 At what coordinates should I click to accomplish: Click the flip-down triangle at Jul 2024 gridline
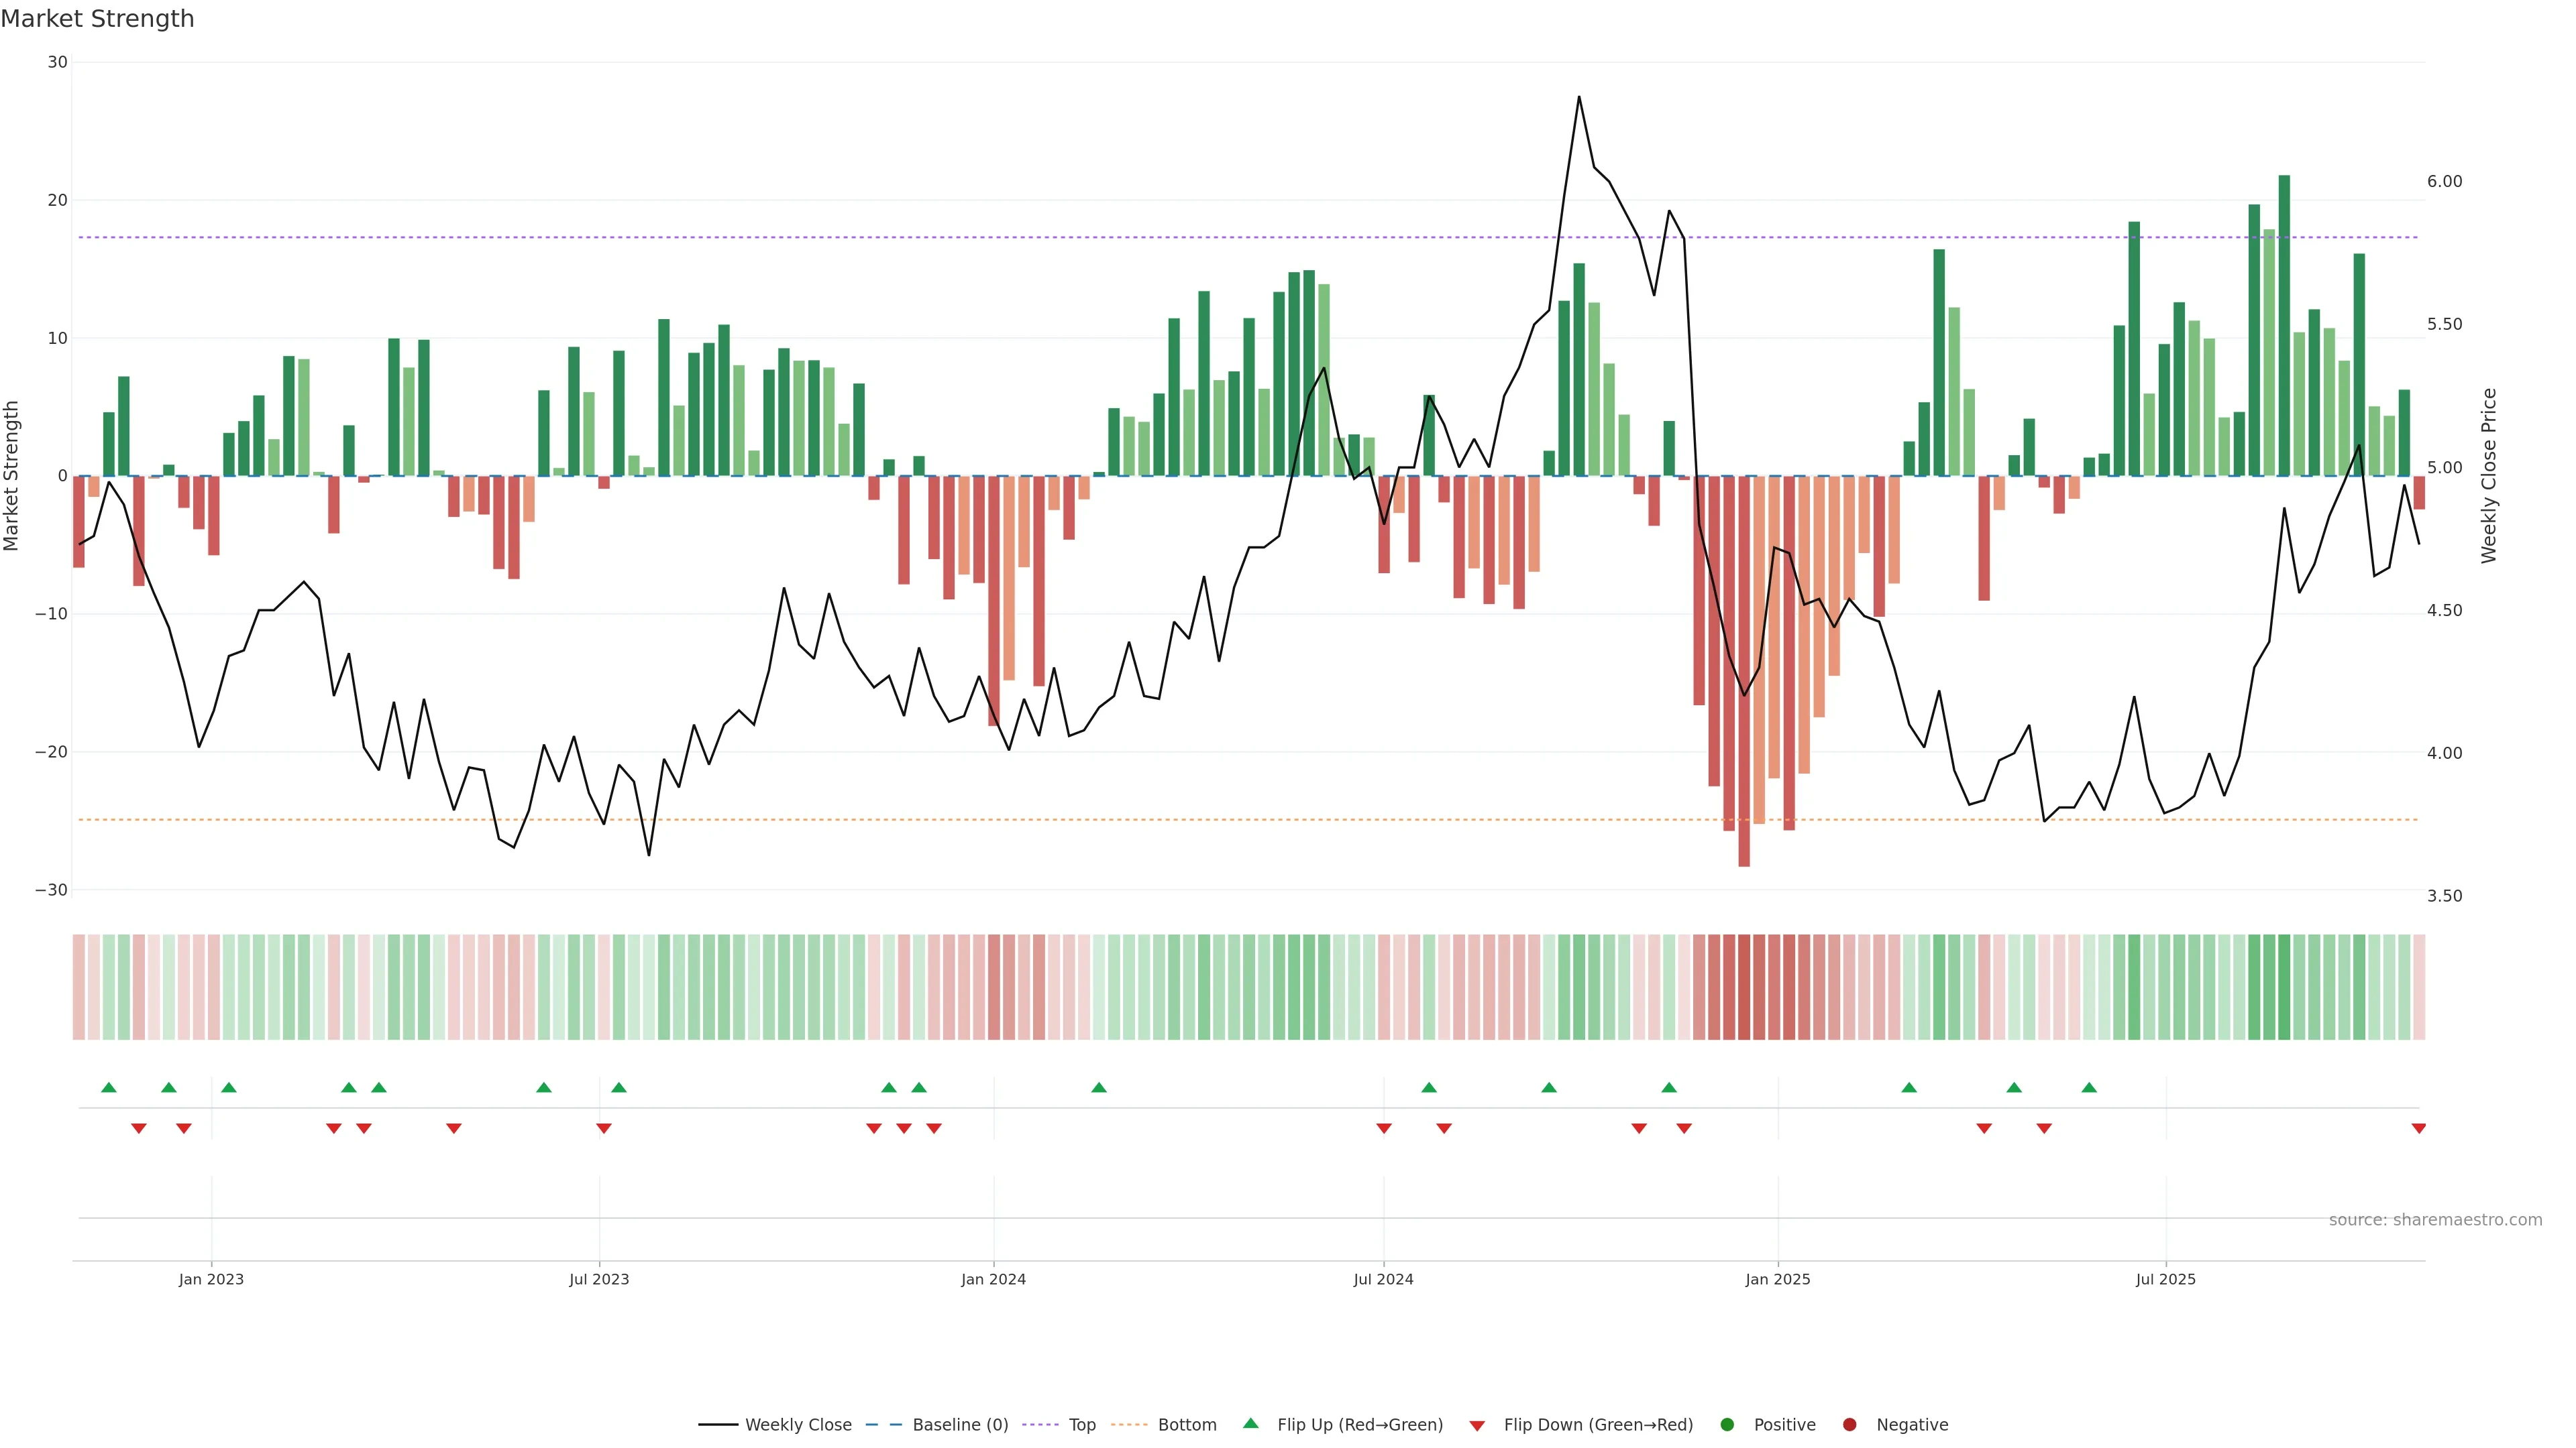[x=1384, y=1128]
